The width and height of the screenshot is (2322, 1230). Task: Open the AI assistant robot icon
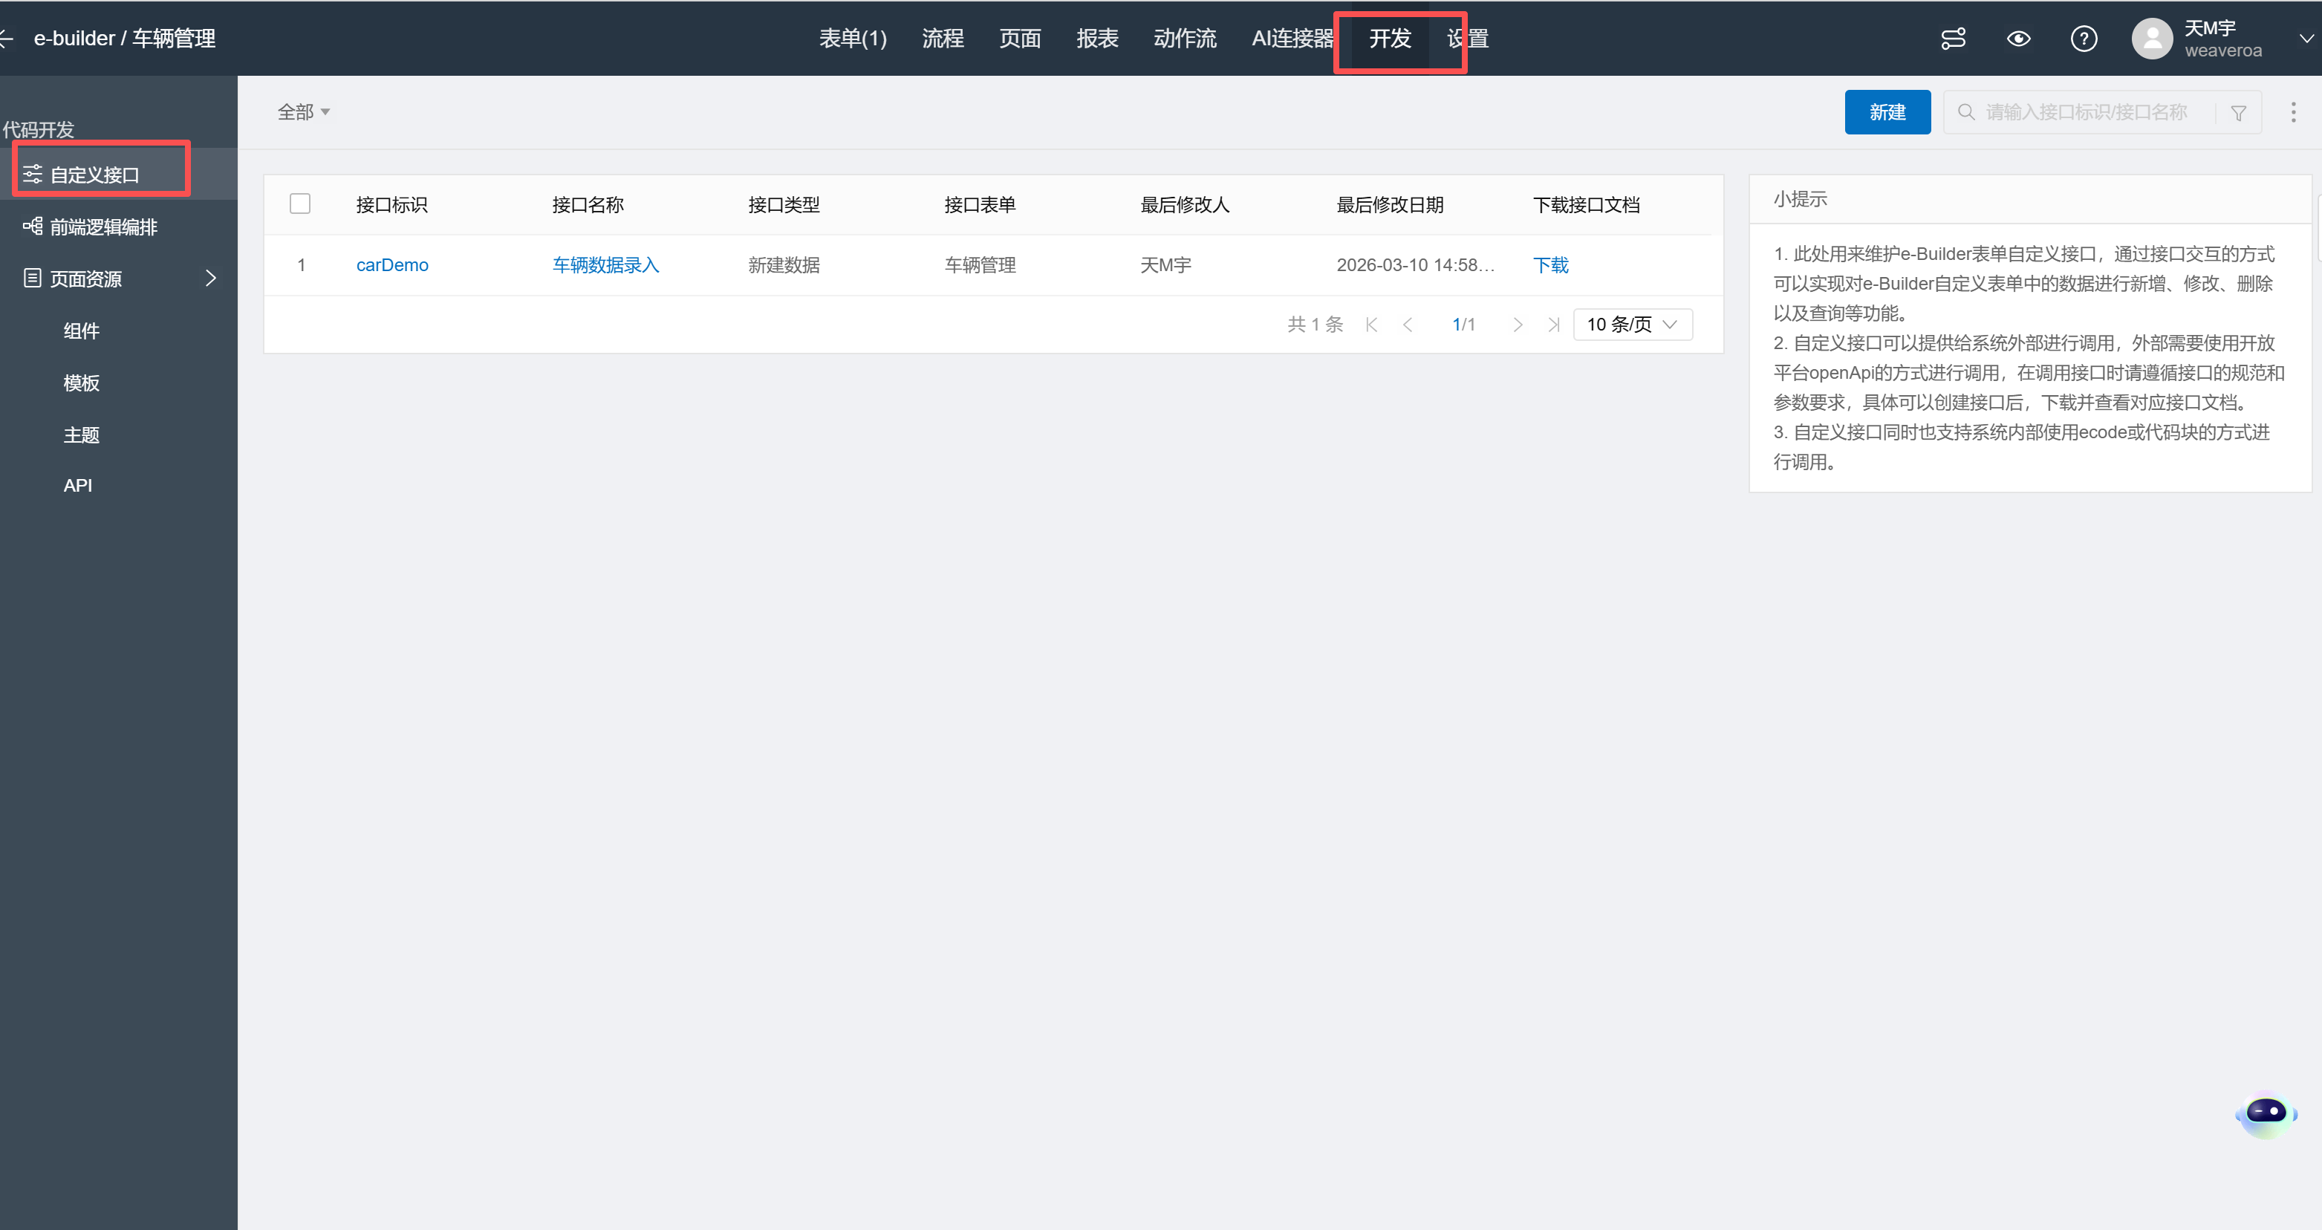coord(2266,1113)
